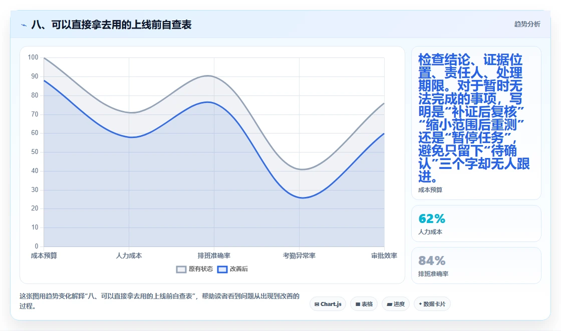Image resolution: width=561 pixels, height=331 pixels.
Task: Click the 审批效率 x-axis label
Action: (384, 255)
